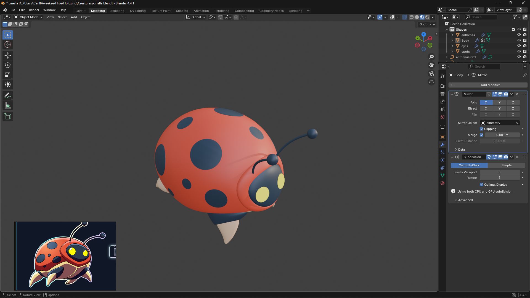Select the Annotate tool
The height and width of the screenshot is (298, 530).
coord(8,95)
